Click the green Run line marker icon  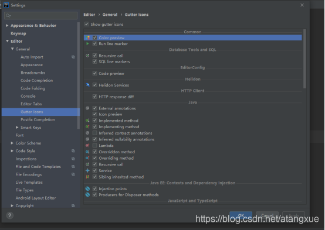click(87, 44)
